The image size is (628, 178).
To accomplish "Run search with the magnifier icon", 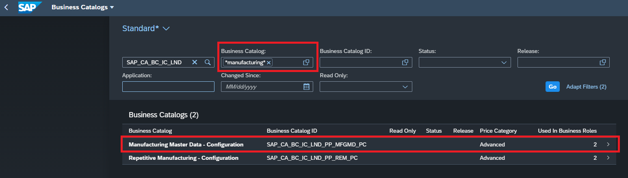I will 208,62.
